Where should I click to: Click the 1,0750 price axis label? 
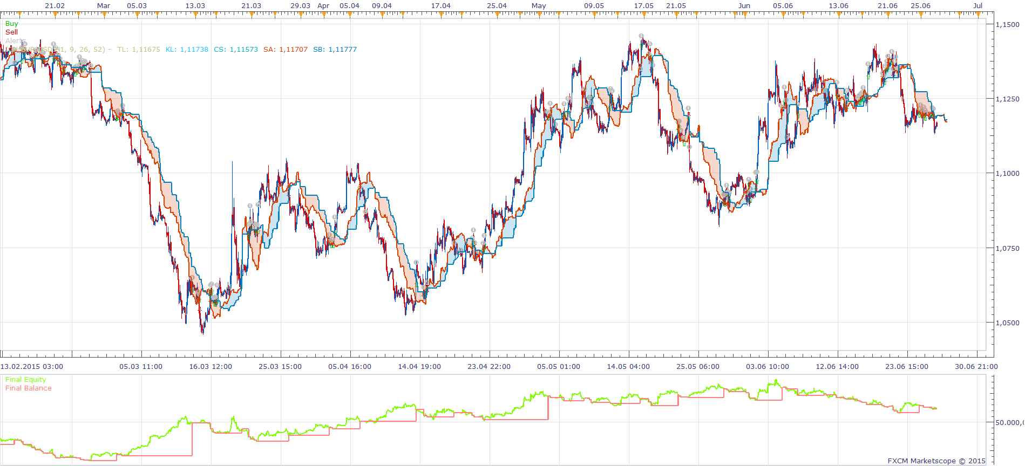click(x=1007, y=249)
